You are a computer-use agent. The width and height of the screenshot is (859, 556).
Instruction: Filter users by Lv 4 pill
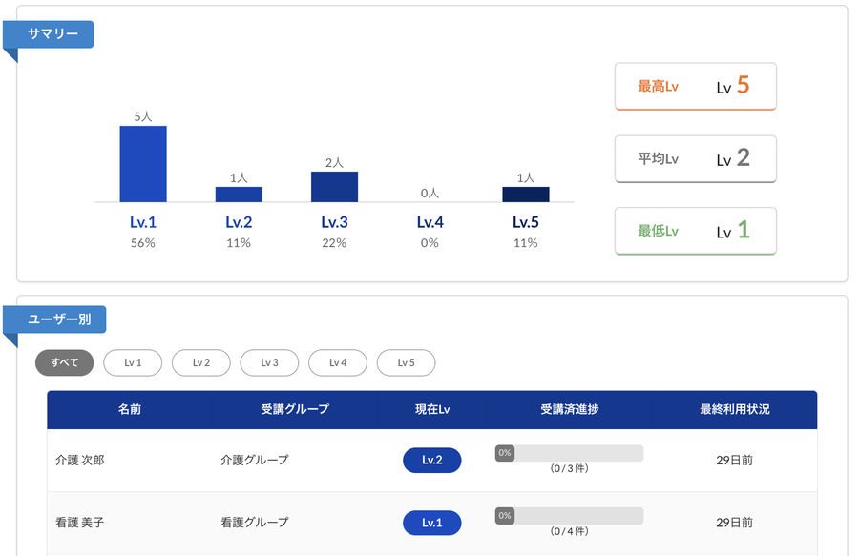point(338,362)
